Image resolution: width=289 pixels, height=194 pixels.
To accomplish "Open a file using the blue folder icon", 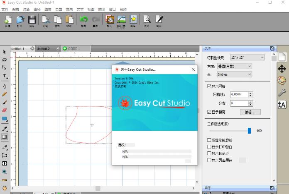I will (x=20, y=21).
